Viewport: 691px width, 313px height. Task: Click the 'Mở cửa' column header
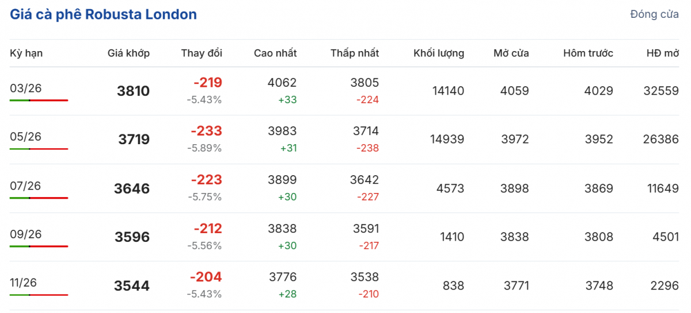511,53
